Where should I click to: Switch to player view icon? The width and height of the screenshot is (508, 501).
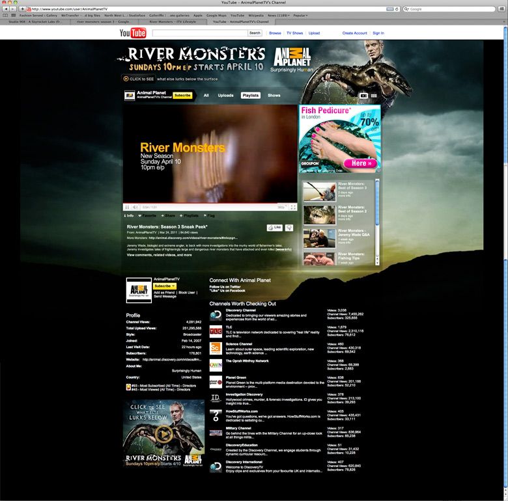[x=363, y=96]
